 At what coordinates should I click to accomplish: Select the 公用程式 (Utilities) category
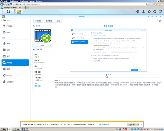[10, 82]
